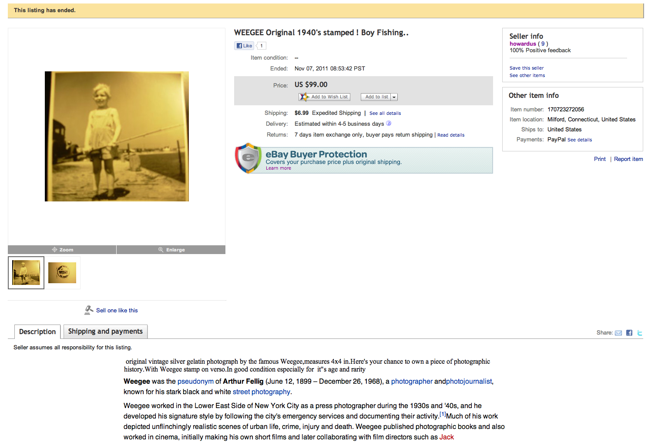This screenshot has width=658, height=442.
Task: Open seller howardus's profile
Action: tap(523, 44)
